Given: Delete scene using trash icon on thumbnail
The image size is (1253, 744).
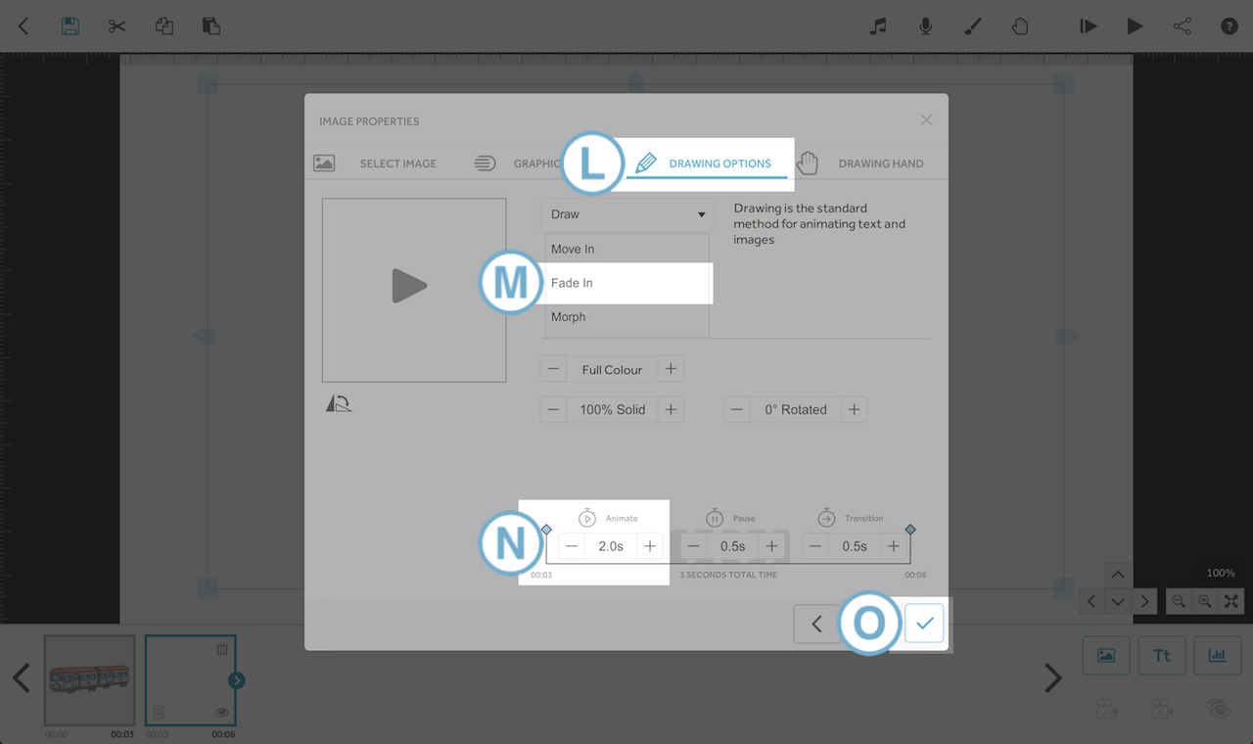Looking at the screenshot, I should 222,649.
